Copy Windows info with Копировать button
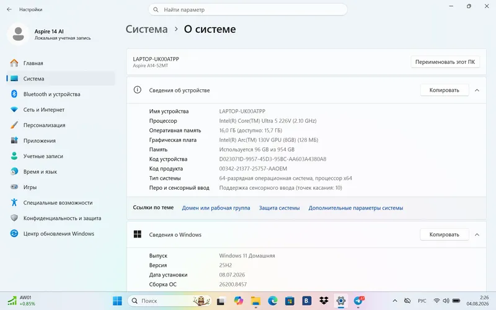 point(444,234)
